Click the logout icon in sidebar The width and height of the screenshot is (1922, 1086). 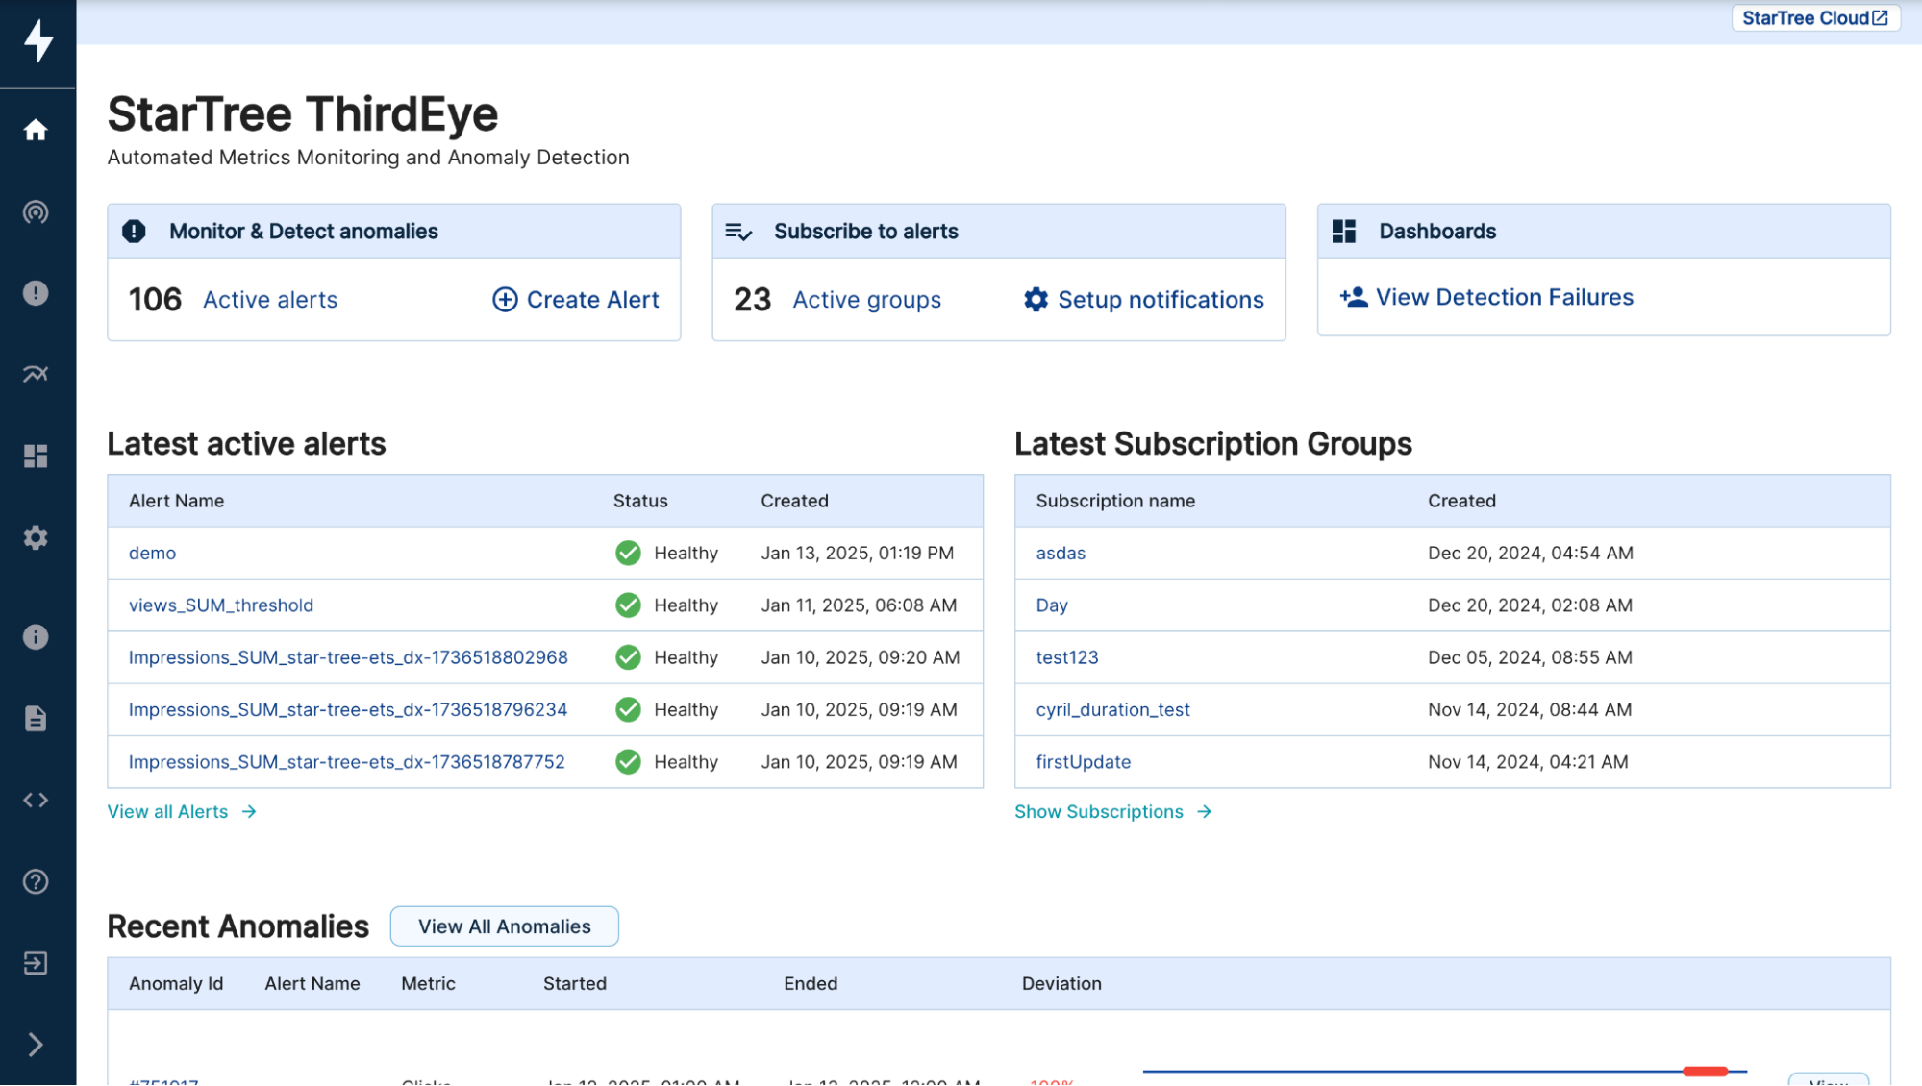pyautogui.click(x=36, y=963)
